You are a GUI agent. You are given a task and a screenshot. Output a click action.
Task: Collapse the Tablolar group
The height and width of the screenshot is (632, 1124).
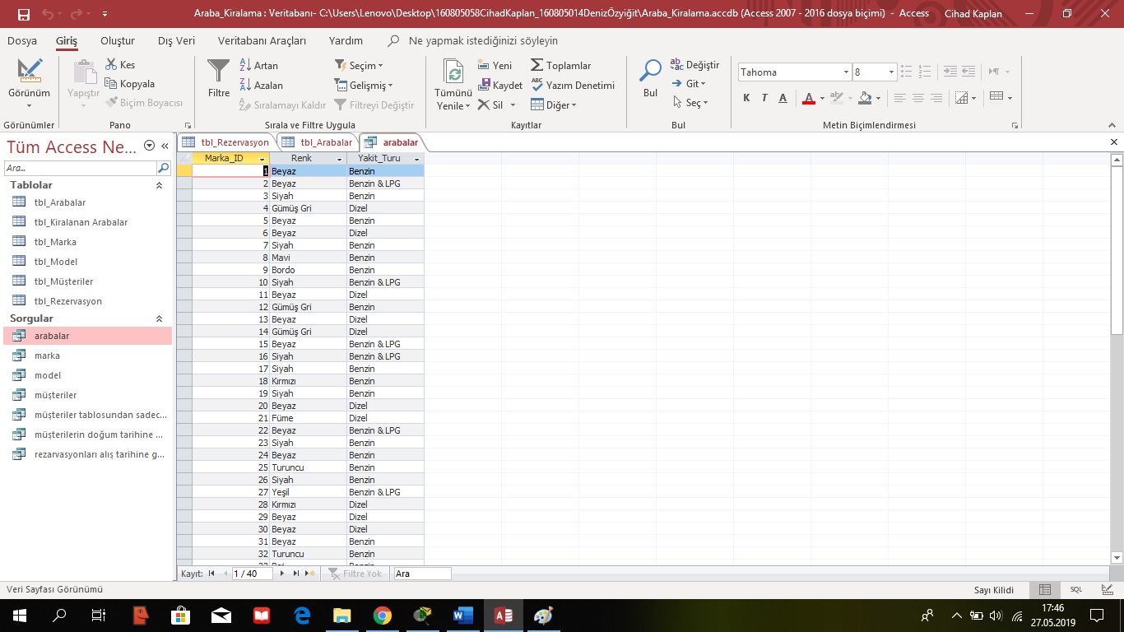tap(160, 186)
